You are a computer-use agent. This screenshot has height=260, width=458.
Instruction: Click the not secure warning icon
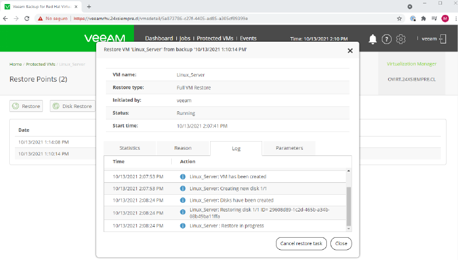tap(40, 18)
